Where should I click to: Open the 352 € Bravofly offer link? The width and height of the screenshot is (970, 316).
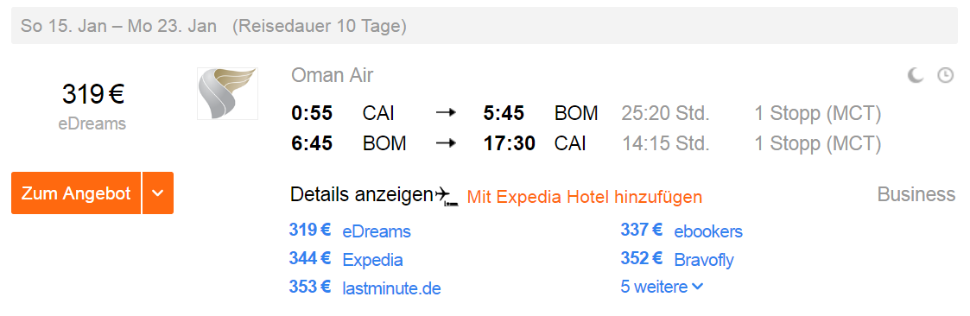(677, 259)
